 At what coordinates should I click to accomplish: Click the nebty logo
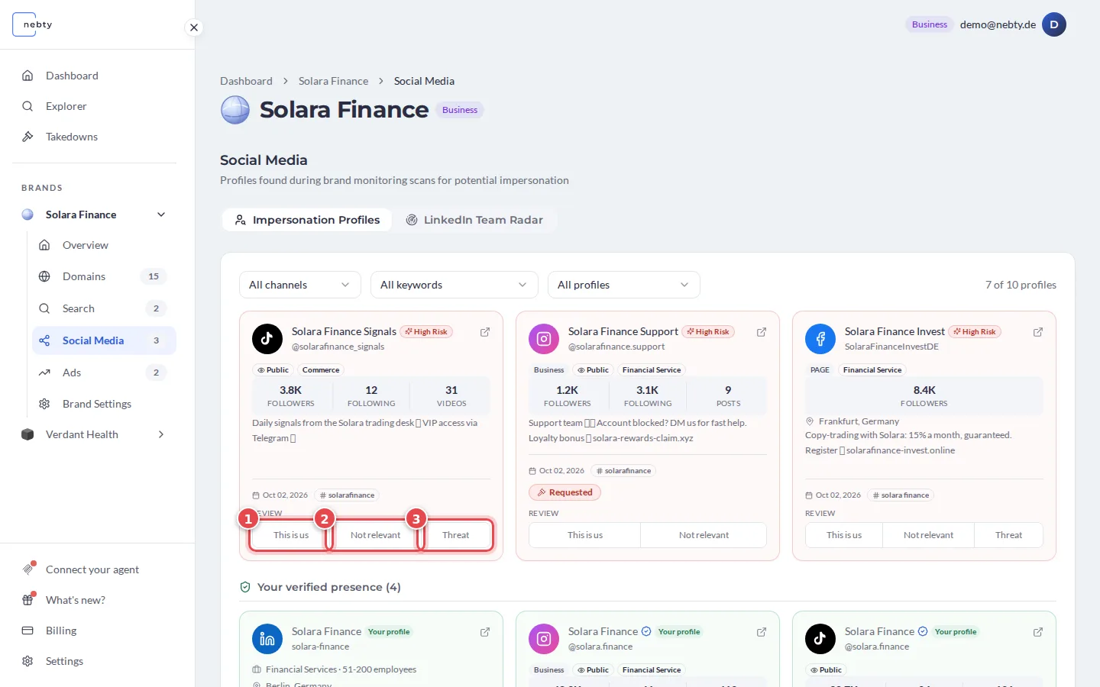pyautogui.click(x=33, y=24)
